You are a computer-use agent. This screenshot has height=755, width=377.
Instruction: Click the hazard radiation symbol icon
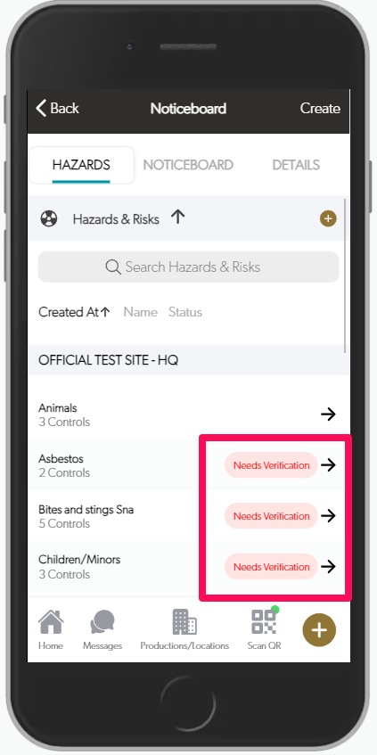(x=49, y=219)
